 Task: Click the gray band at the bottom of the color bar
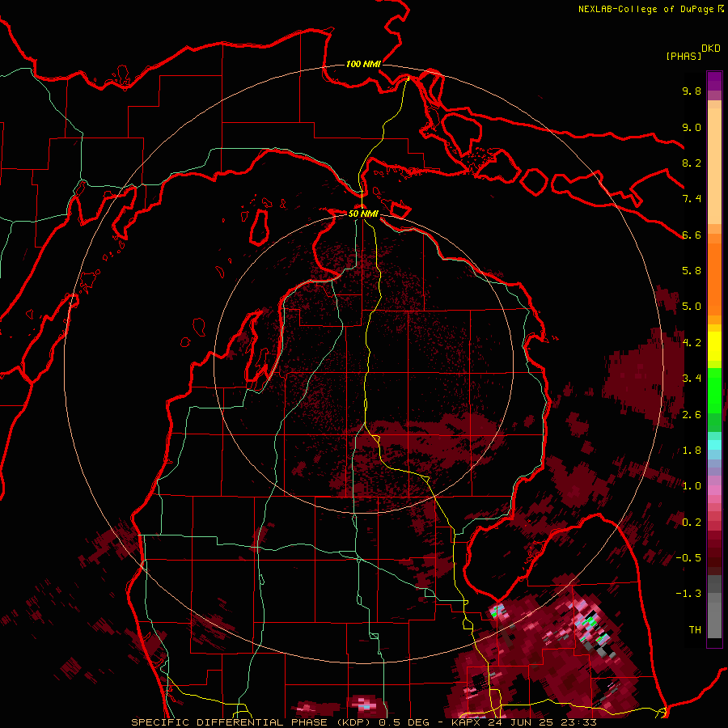[714, 616]
